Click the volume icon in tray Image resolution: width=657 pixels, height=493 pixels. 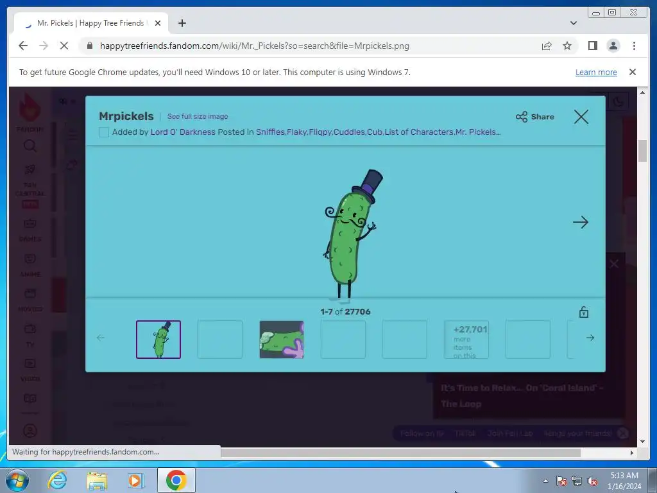592,481
